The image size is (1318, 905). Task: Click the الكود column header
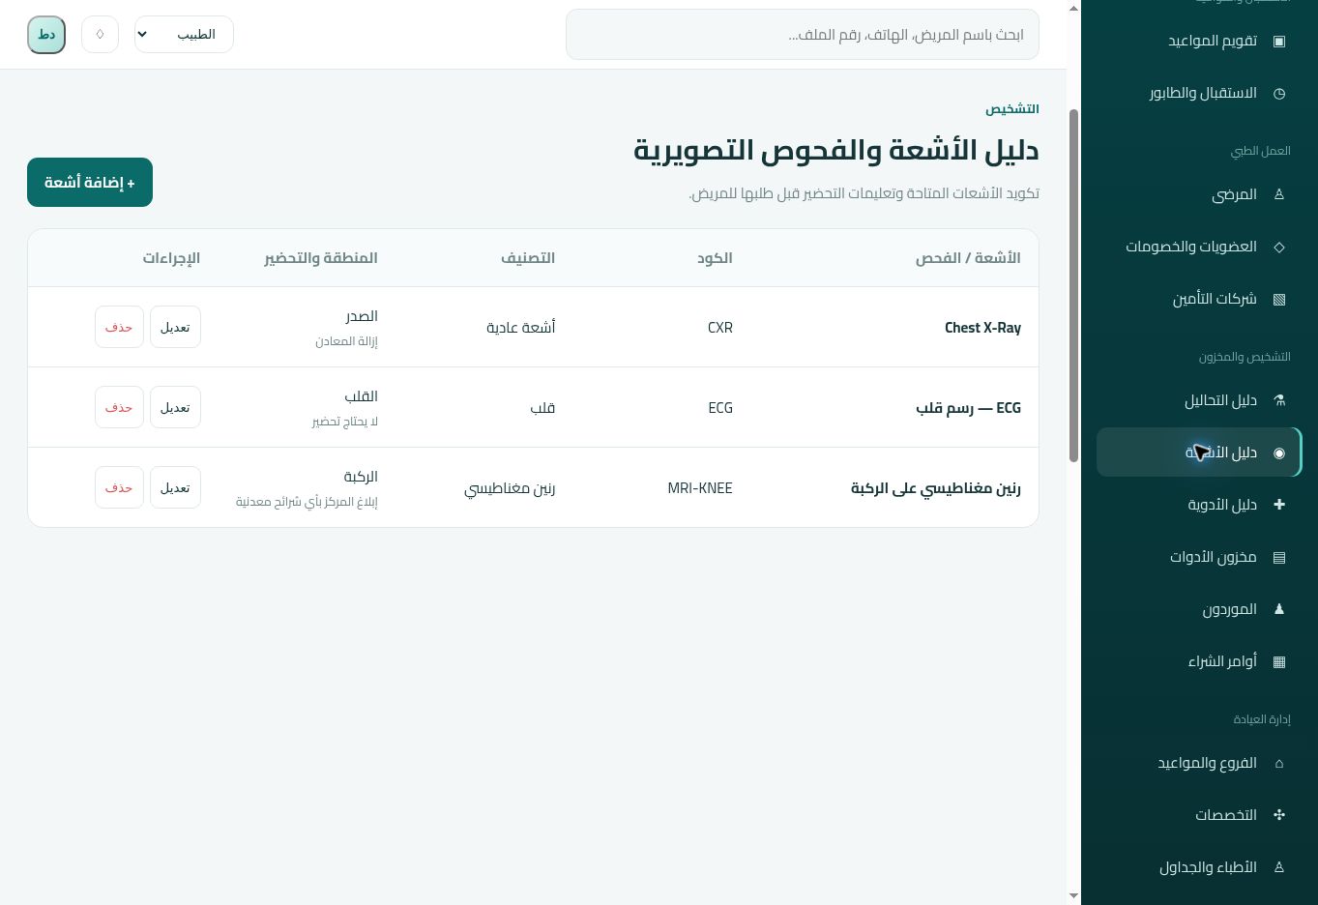(715, 258)
